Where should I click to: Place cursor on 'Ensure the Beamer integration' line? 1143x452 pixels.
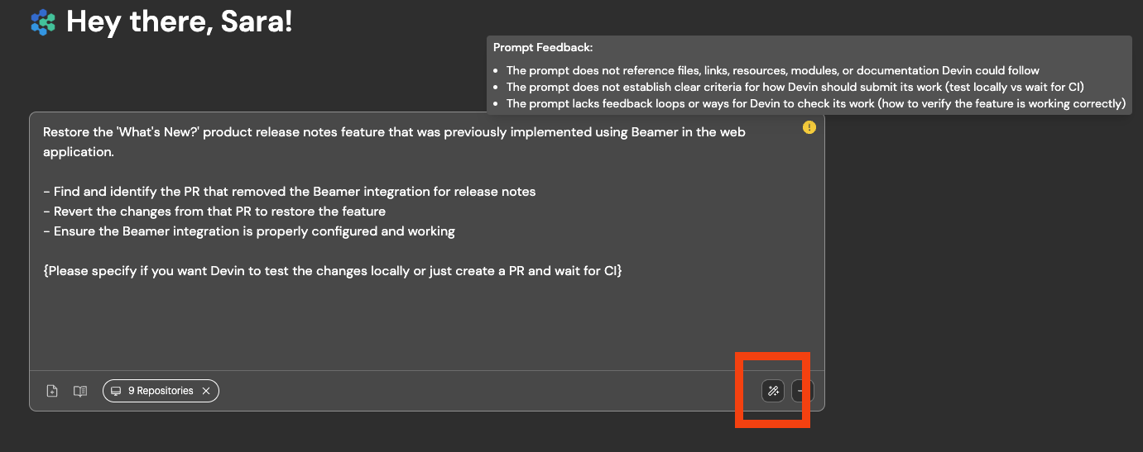click(x=249, y=231)
